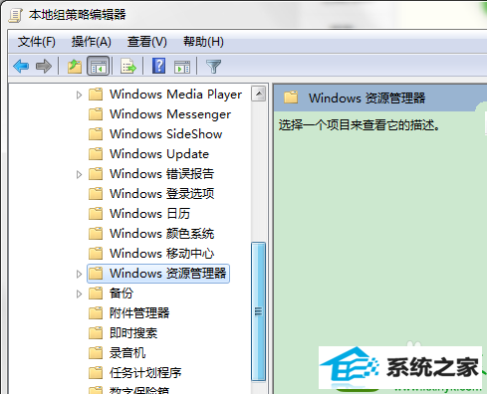Open the 文件(F) menu
487x394 pixels.
point(37,42)
